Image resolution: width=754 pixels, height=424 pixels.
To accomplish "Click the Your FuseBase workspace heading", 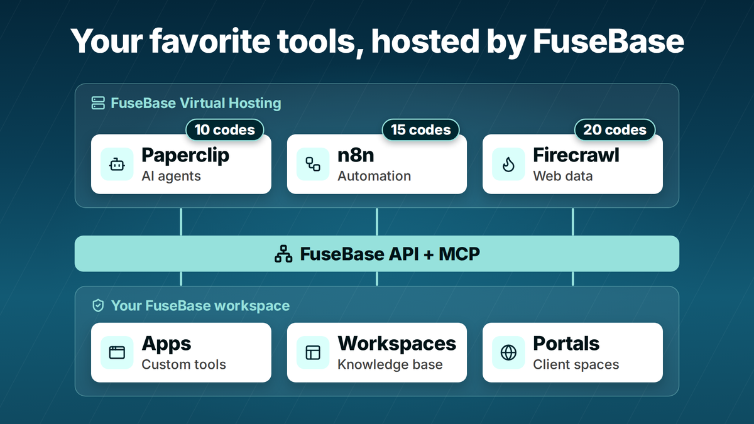I will [x=200, y=306].
